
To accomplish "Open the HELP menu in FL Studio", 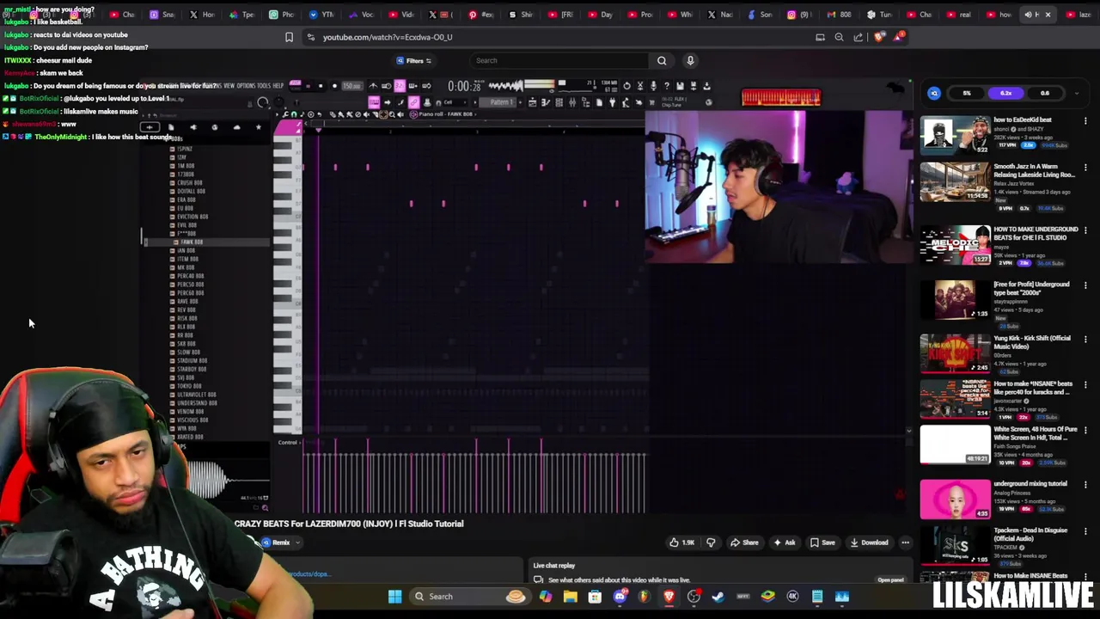I will point(278,86).
